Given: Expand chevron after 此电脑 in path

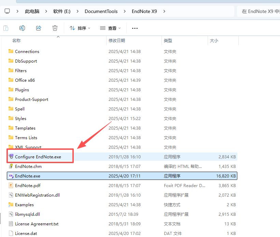Looking at the screenshot, I should click(46, 11).
